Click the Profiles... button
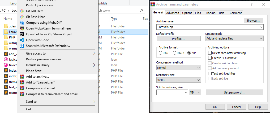The image size is (270, 113). [179, 39]
